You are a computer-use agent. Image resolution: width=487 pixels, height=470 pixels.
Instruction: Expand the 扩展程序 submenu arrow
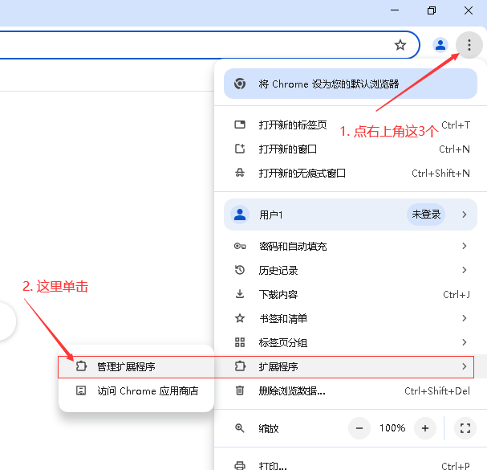pyautogui.click(x=464, y=366)
